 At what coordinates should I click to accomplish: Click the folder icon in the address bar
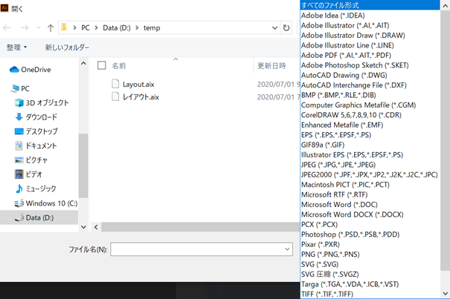[x=64, y=27]
